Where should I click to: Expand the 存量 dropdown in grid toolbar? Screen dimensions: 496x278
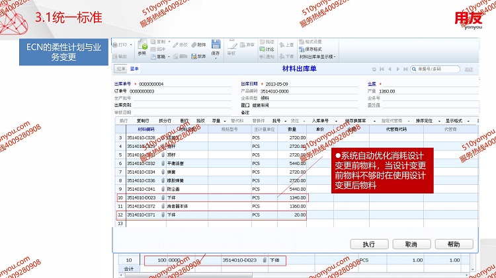coord(218,121)
